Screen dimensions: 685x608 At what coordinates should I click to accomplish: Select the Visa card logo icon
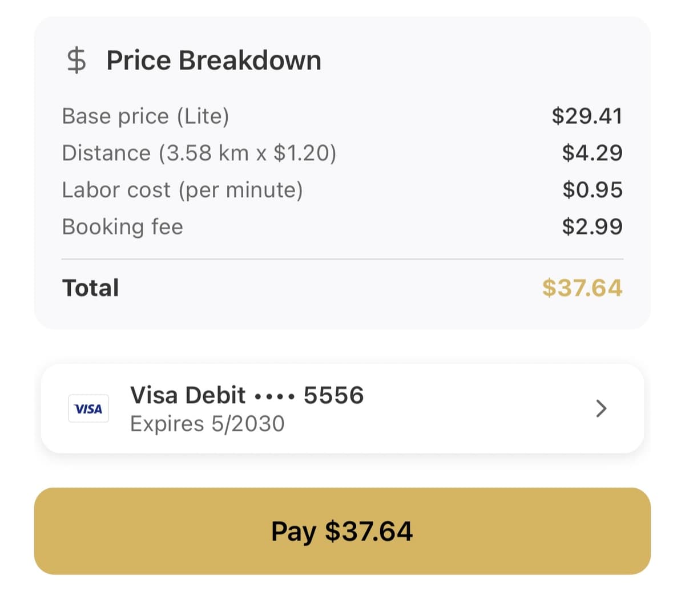tap(88, 408)
